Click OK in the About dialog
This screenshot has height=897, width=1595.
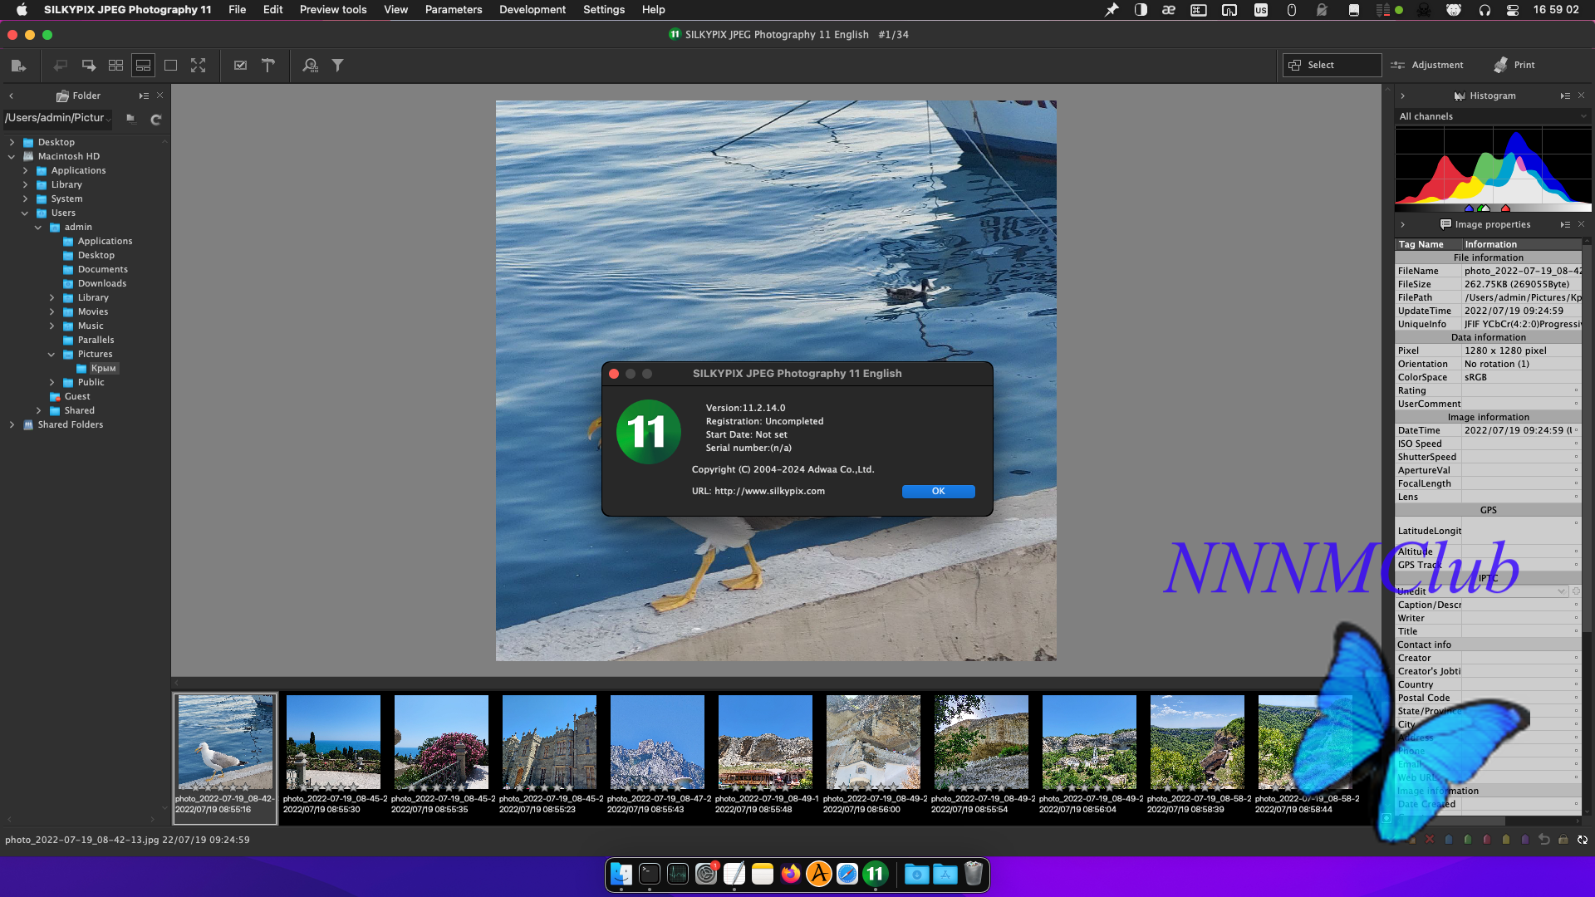938,492
